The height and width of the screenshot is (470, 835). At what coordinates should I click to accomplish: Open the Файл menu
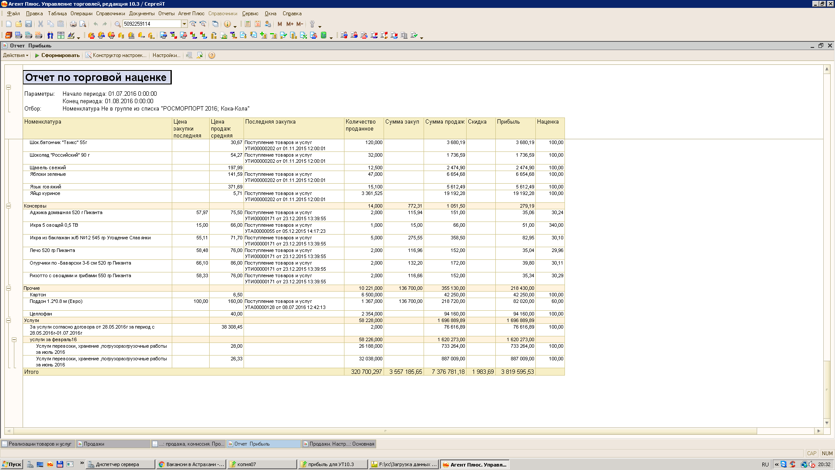click(13, 13)
